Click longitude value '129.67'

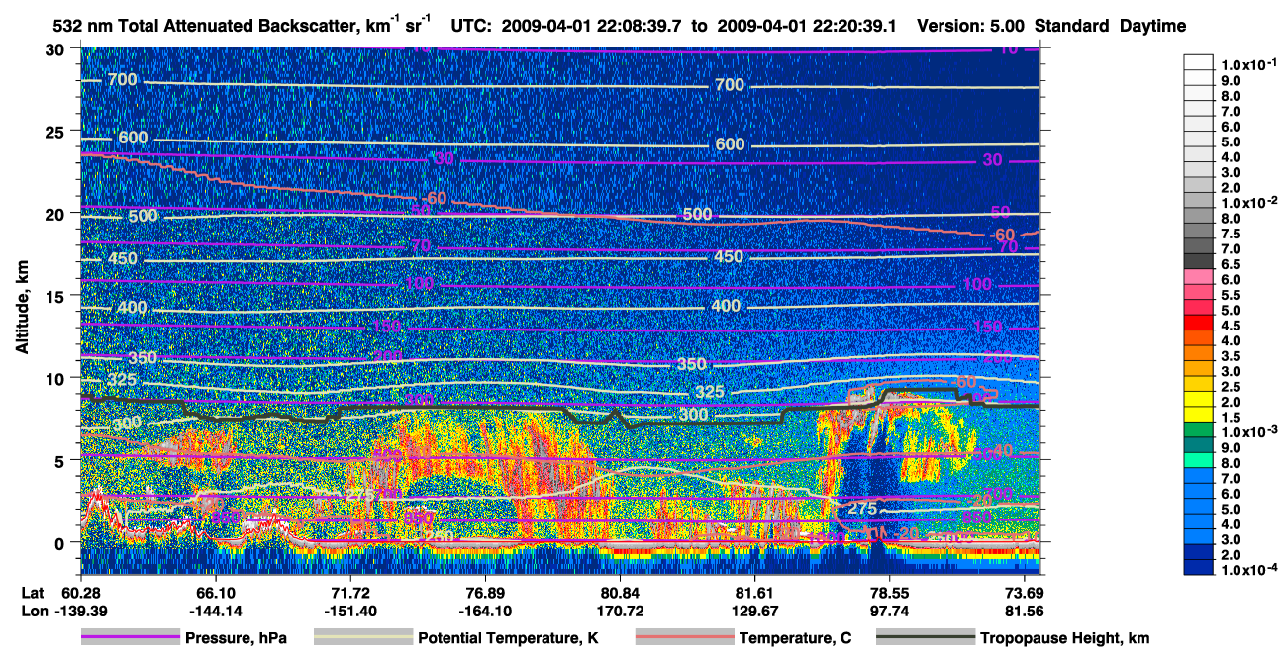[754, 610]
